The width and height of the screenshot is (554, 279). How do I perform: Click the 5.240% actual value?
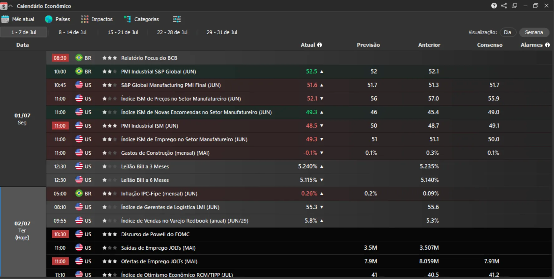pyautogui.click(x=308, y=166)
